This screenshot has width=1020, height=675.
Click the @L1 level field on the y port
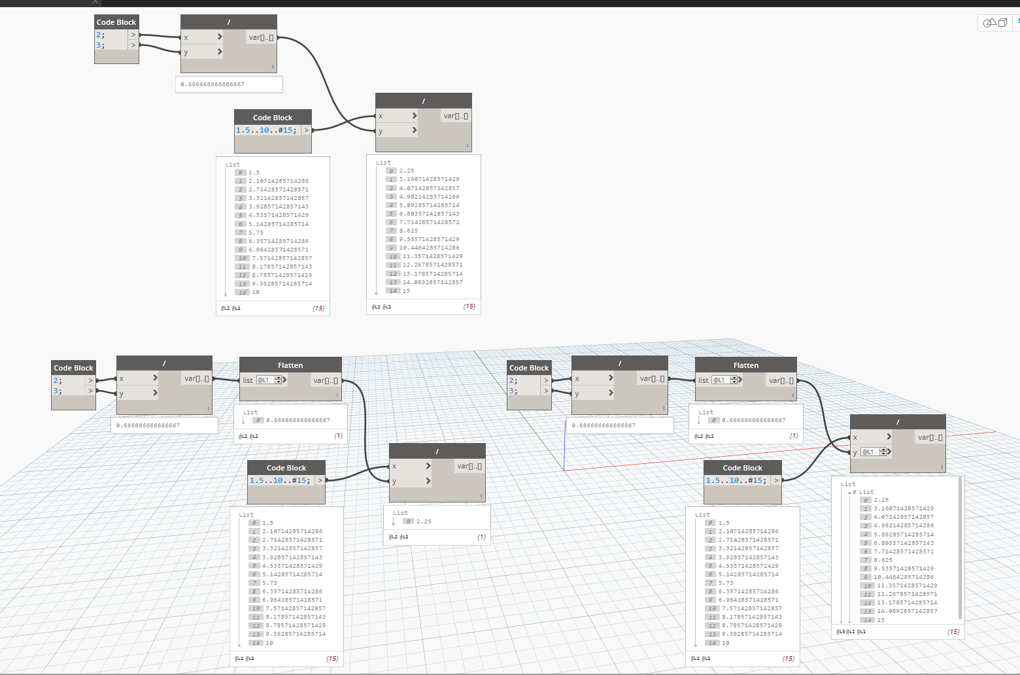[869, 452]
